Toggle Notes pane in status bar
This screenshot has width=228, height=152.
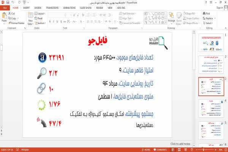point(146,150)
